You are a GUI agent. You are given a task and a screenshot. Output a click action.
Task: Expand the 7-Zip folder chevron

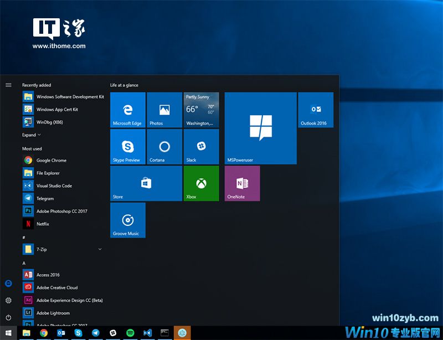(100, 250)
